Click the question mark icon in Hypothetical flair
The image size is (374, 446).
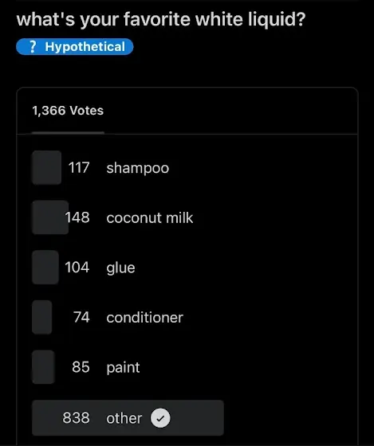(x=33, y=46)
